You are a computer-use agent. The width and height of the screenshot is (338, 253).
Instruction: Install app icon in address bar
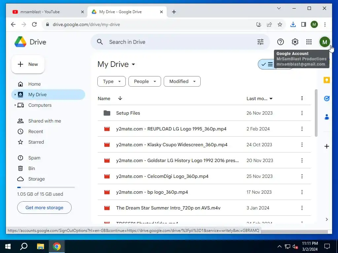(x=259, y=24)
